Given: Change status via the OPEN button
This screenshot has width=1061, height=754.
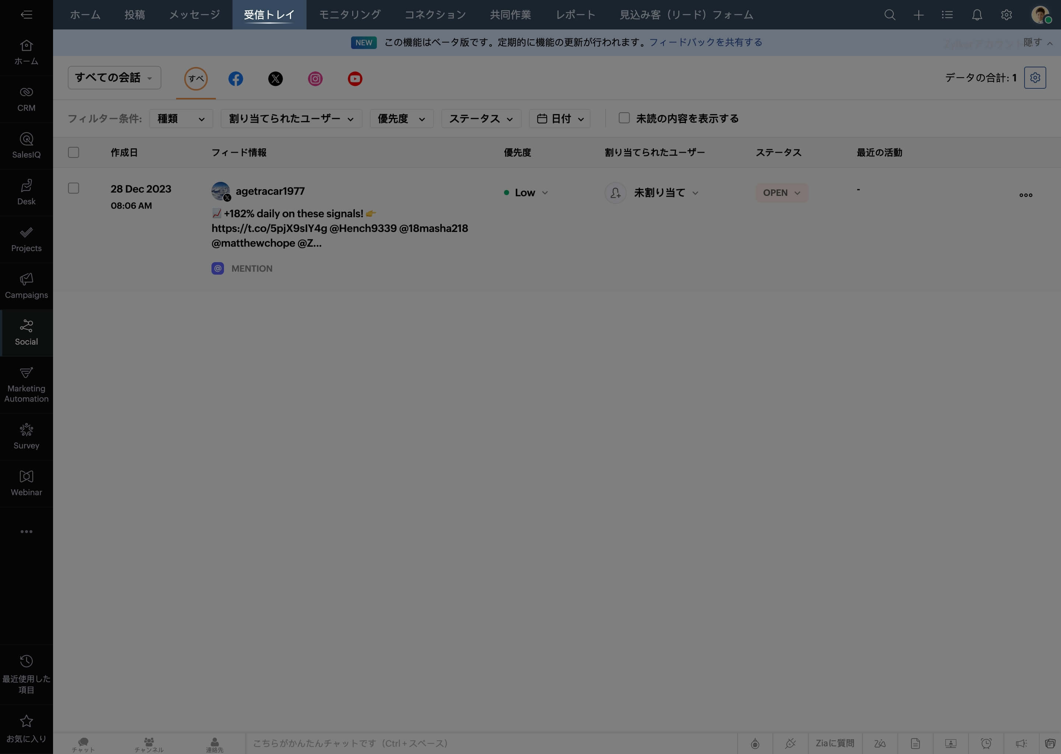Looking at the screenshot, I should point(781,192).
